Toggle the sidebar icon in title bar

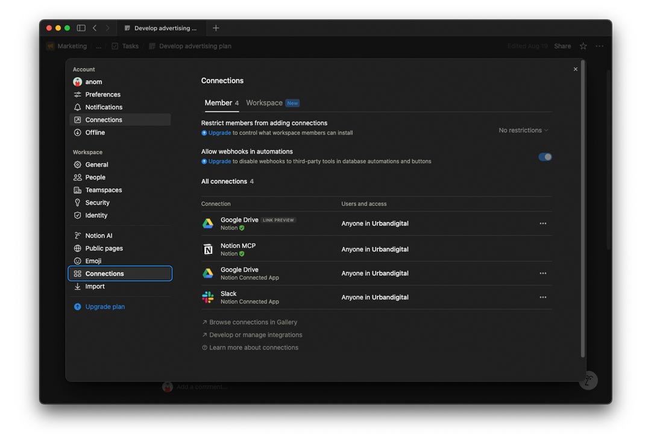[x=81, y=28]
